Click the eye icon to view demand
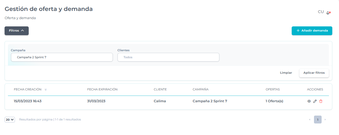This screenshot has height=135, width=339. tap(309, 101)
